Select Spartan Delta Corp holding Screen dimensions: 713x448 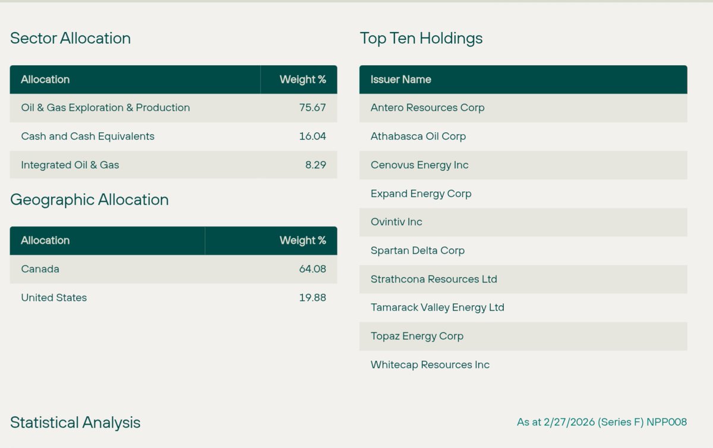pos(523,250)
